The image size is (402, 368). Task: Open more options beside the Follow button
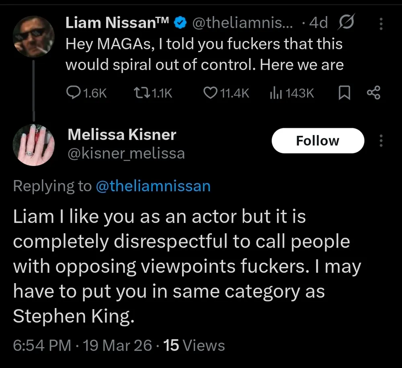pos(381,141)
